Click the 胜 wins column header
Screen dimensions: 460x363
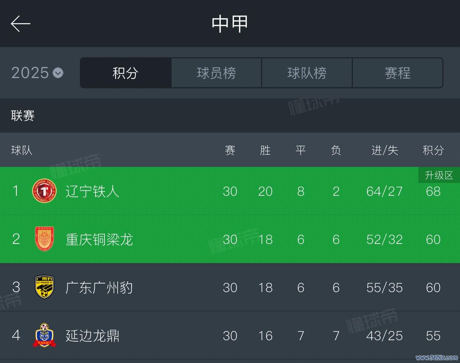click(265, 150)
